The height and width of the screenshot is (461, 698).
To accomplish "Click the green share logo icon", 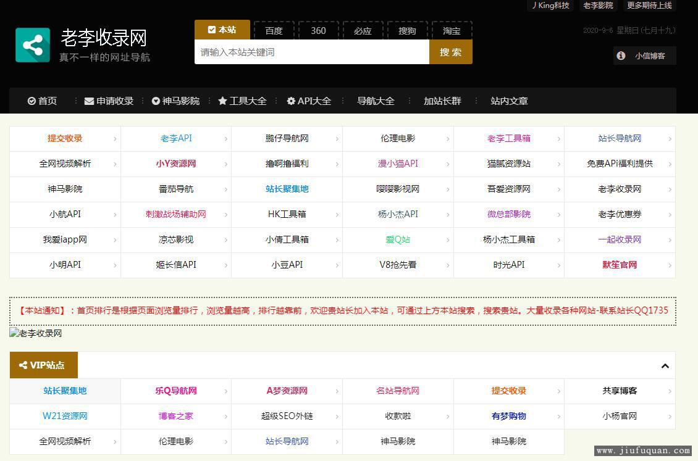I will tap(33, 45).
